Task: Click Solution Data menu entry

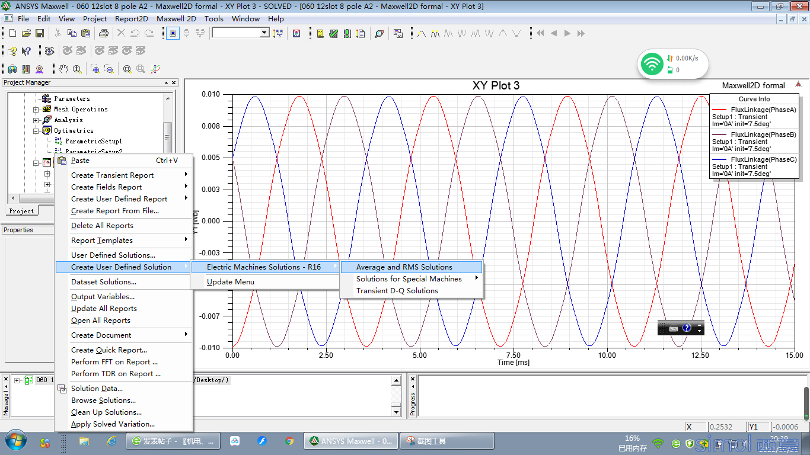Action: click(123, 389)
